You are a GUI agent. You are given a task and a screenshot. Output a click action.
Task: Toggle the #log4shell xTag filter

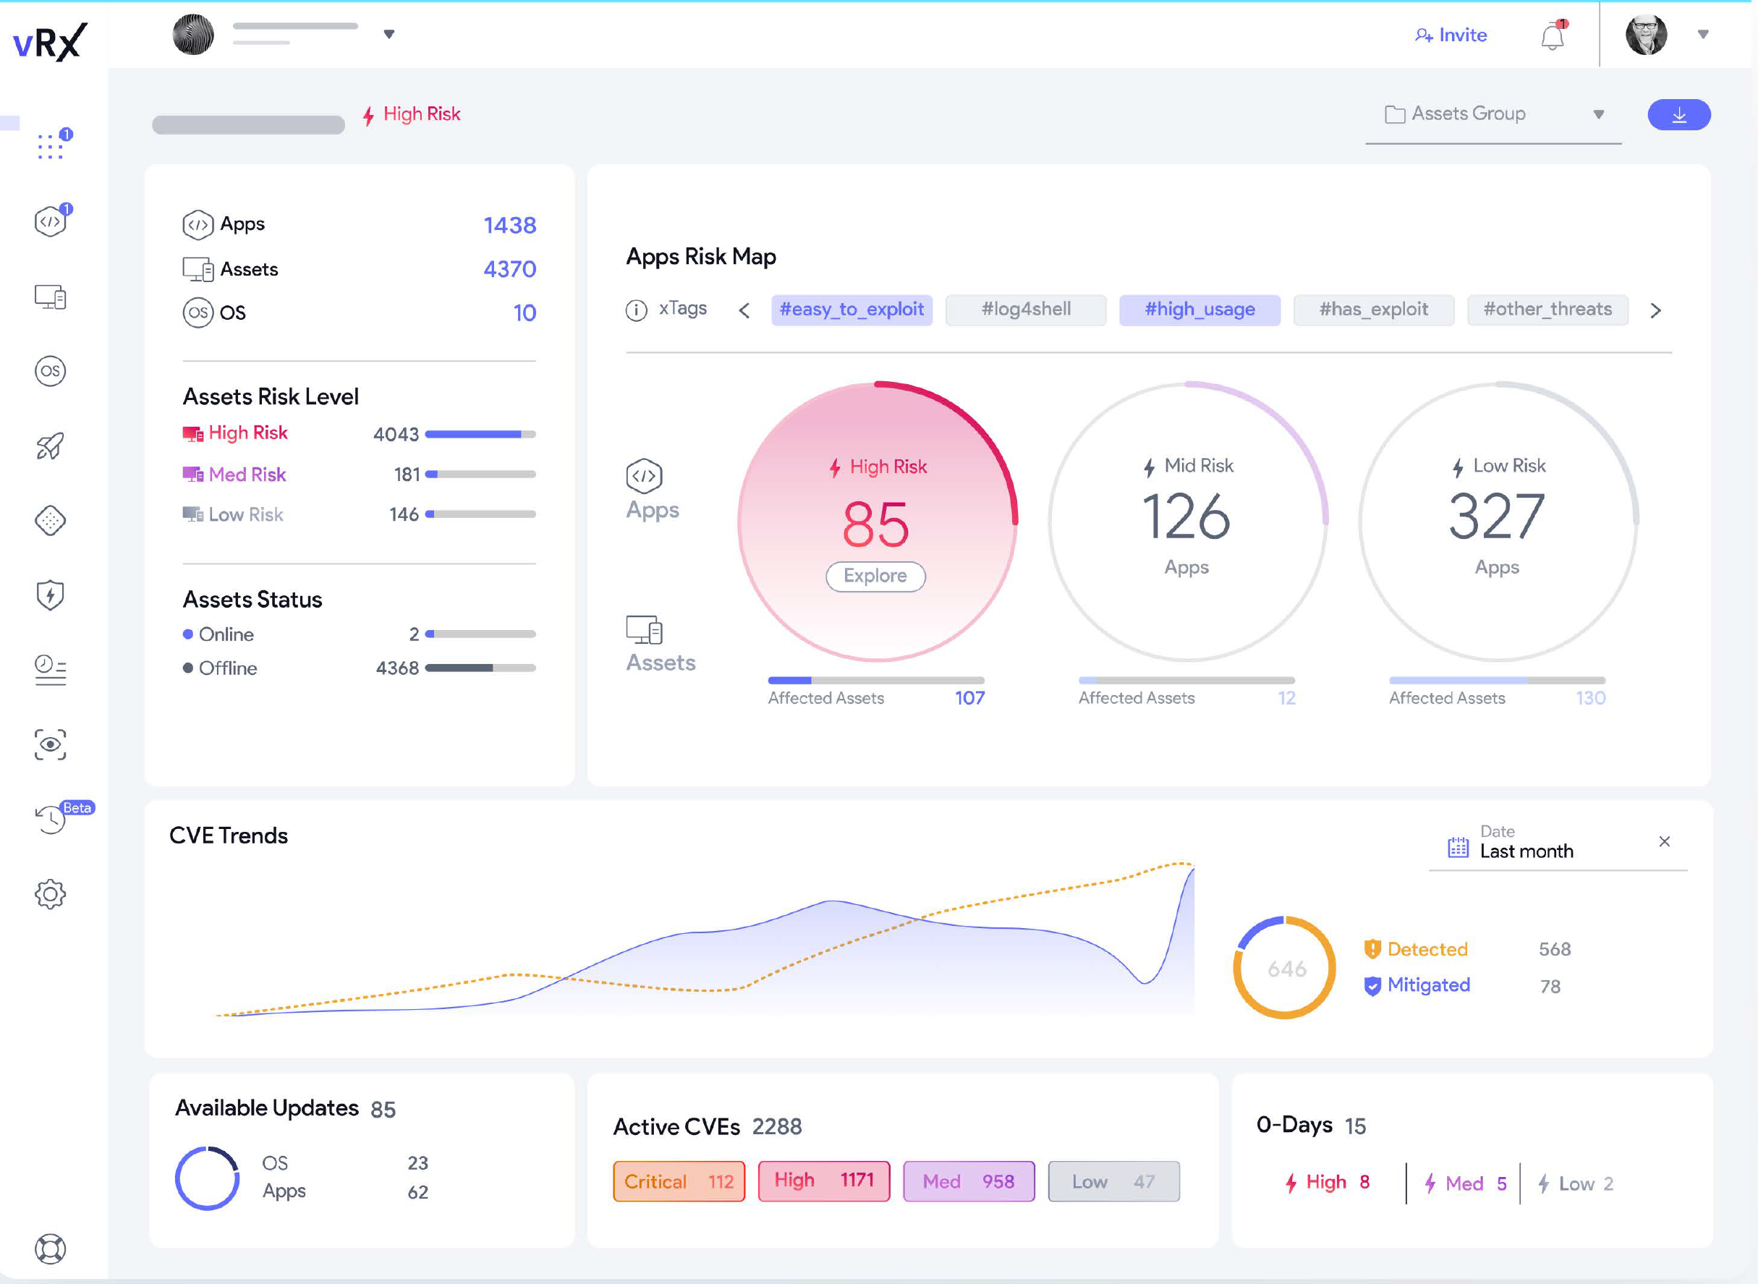point(1025,310)
